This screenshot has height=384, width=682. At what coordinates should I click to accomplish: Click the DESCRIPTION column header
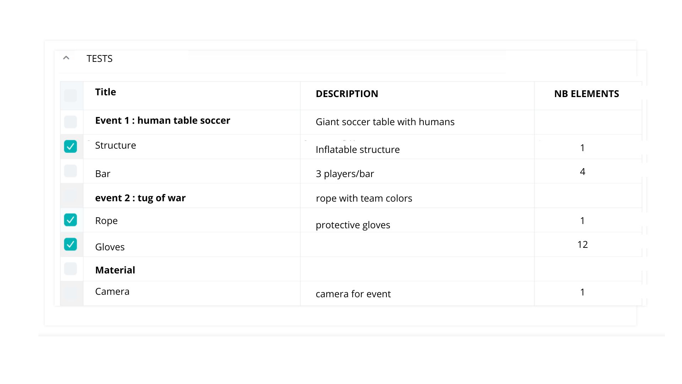tap(347, 94)
